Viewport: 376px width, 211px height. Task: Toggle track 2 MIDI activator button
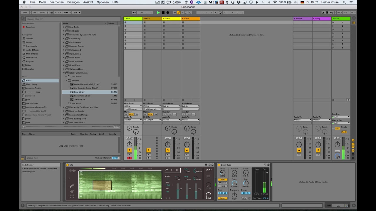coord(148,150)
